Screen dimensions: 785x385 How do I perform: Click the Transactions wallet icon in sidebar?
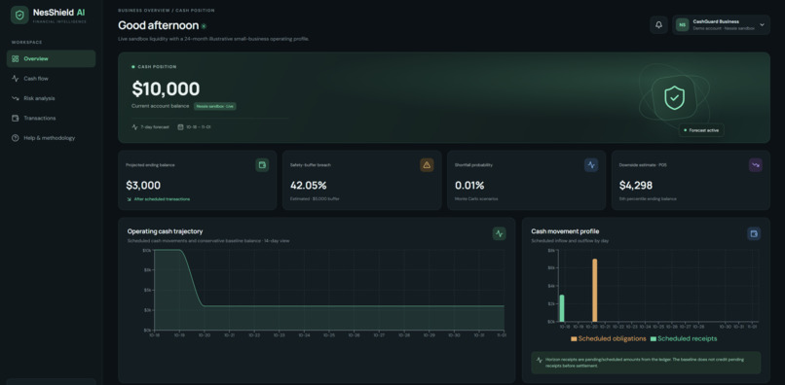coord(15,118)
